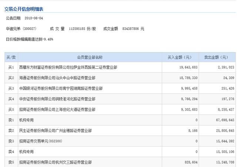Select 民生证券 广州金穗路 branch name
This screenshot has width=237, height=167.
pyautogui.click(x=56, y=131)
